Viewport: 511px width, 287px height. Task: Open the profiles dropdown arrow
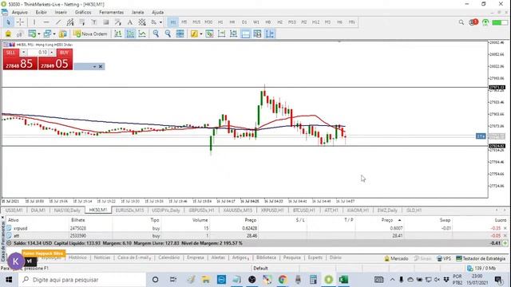(54, 33)
